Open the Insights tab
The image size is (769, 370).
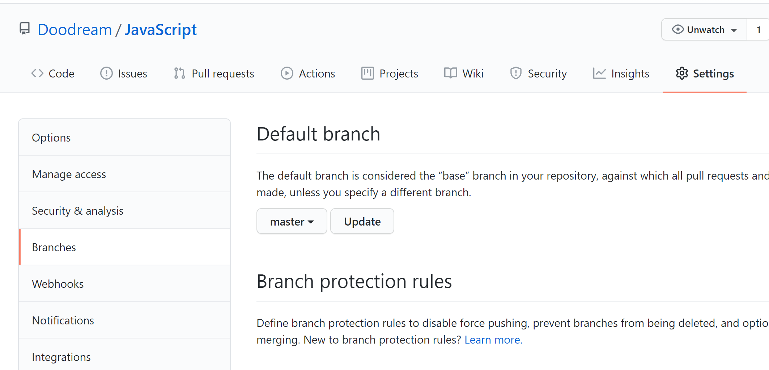click(x=621, y=73)
